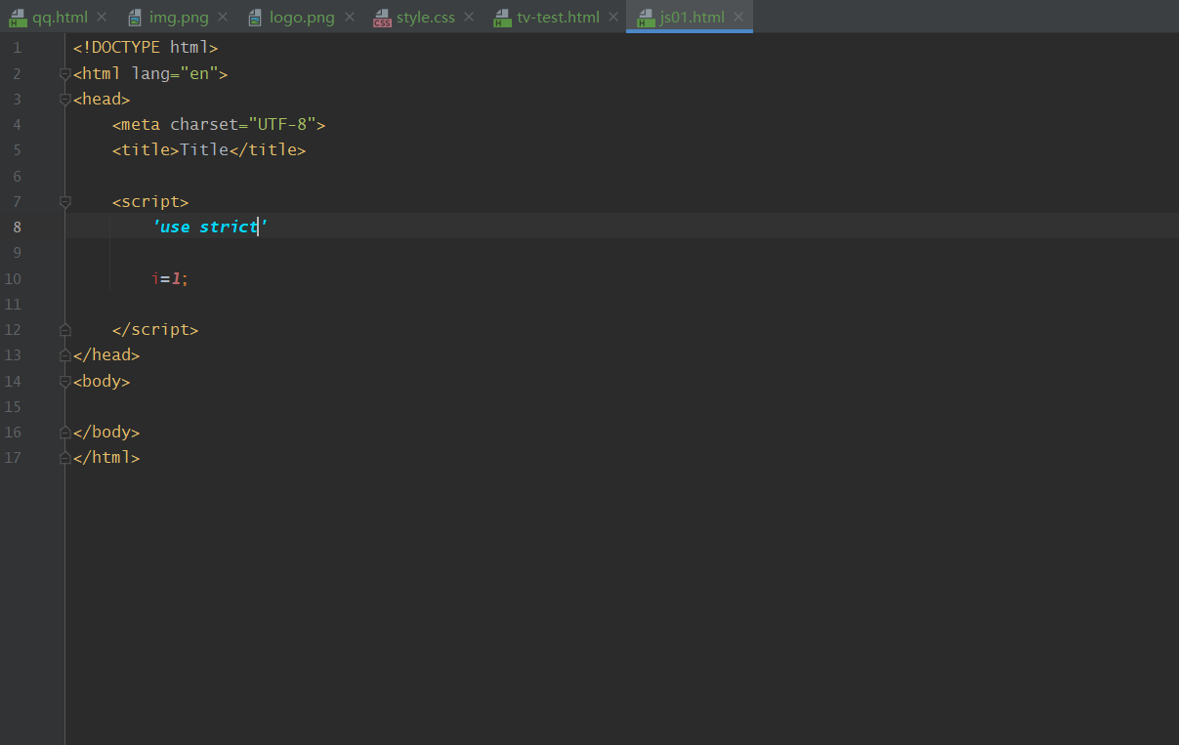Click fold end marker at closing html tag
This screenshot has width=1179, height=745.
pyautogui.click(x=65, y=457)
